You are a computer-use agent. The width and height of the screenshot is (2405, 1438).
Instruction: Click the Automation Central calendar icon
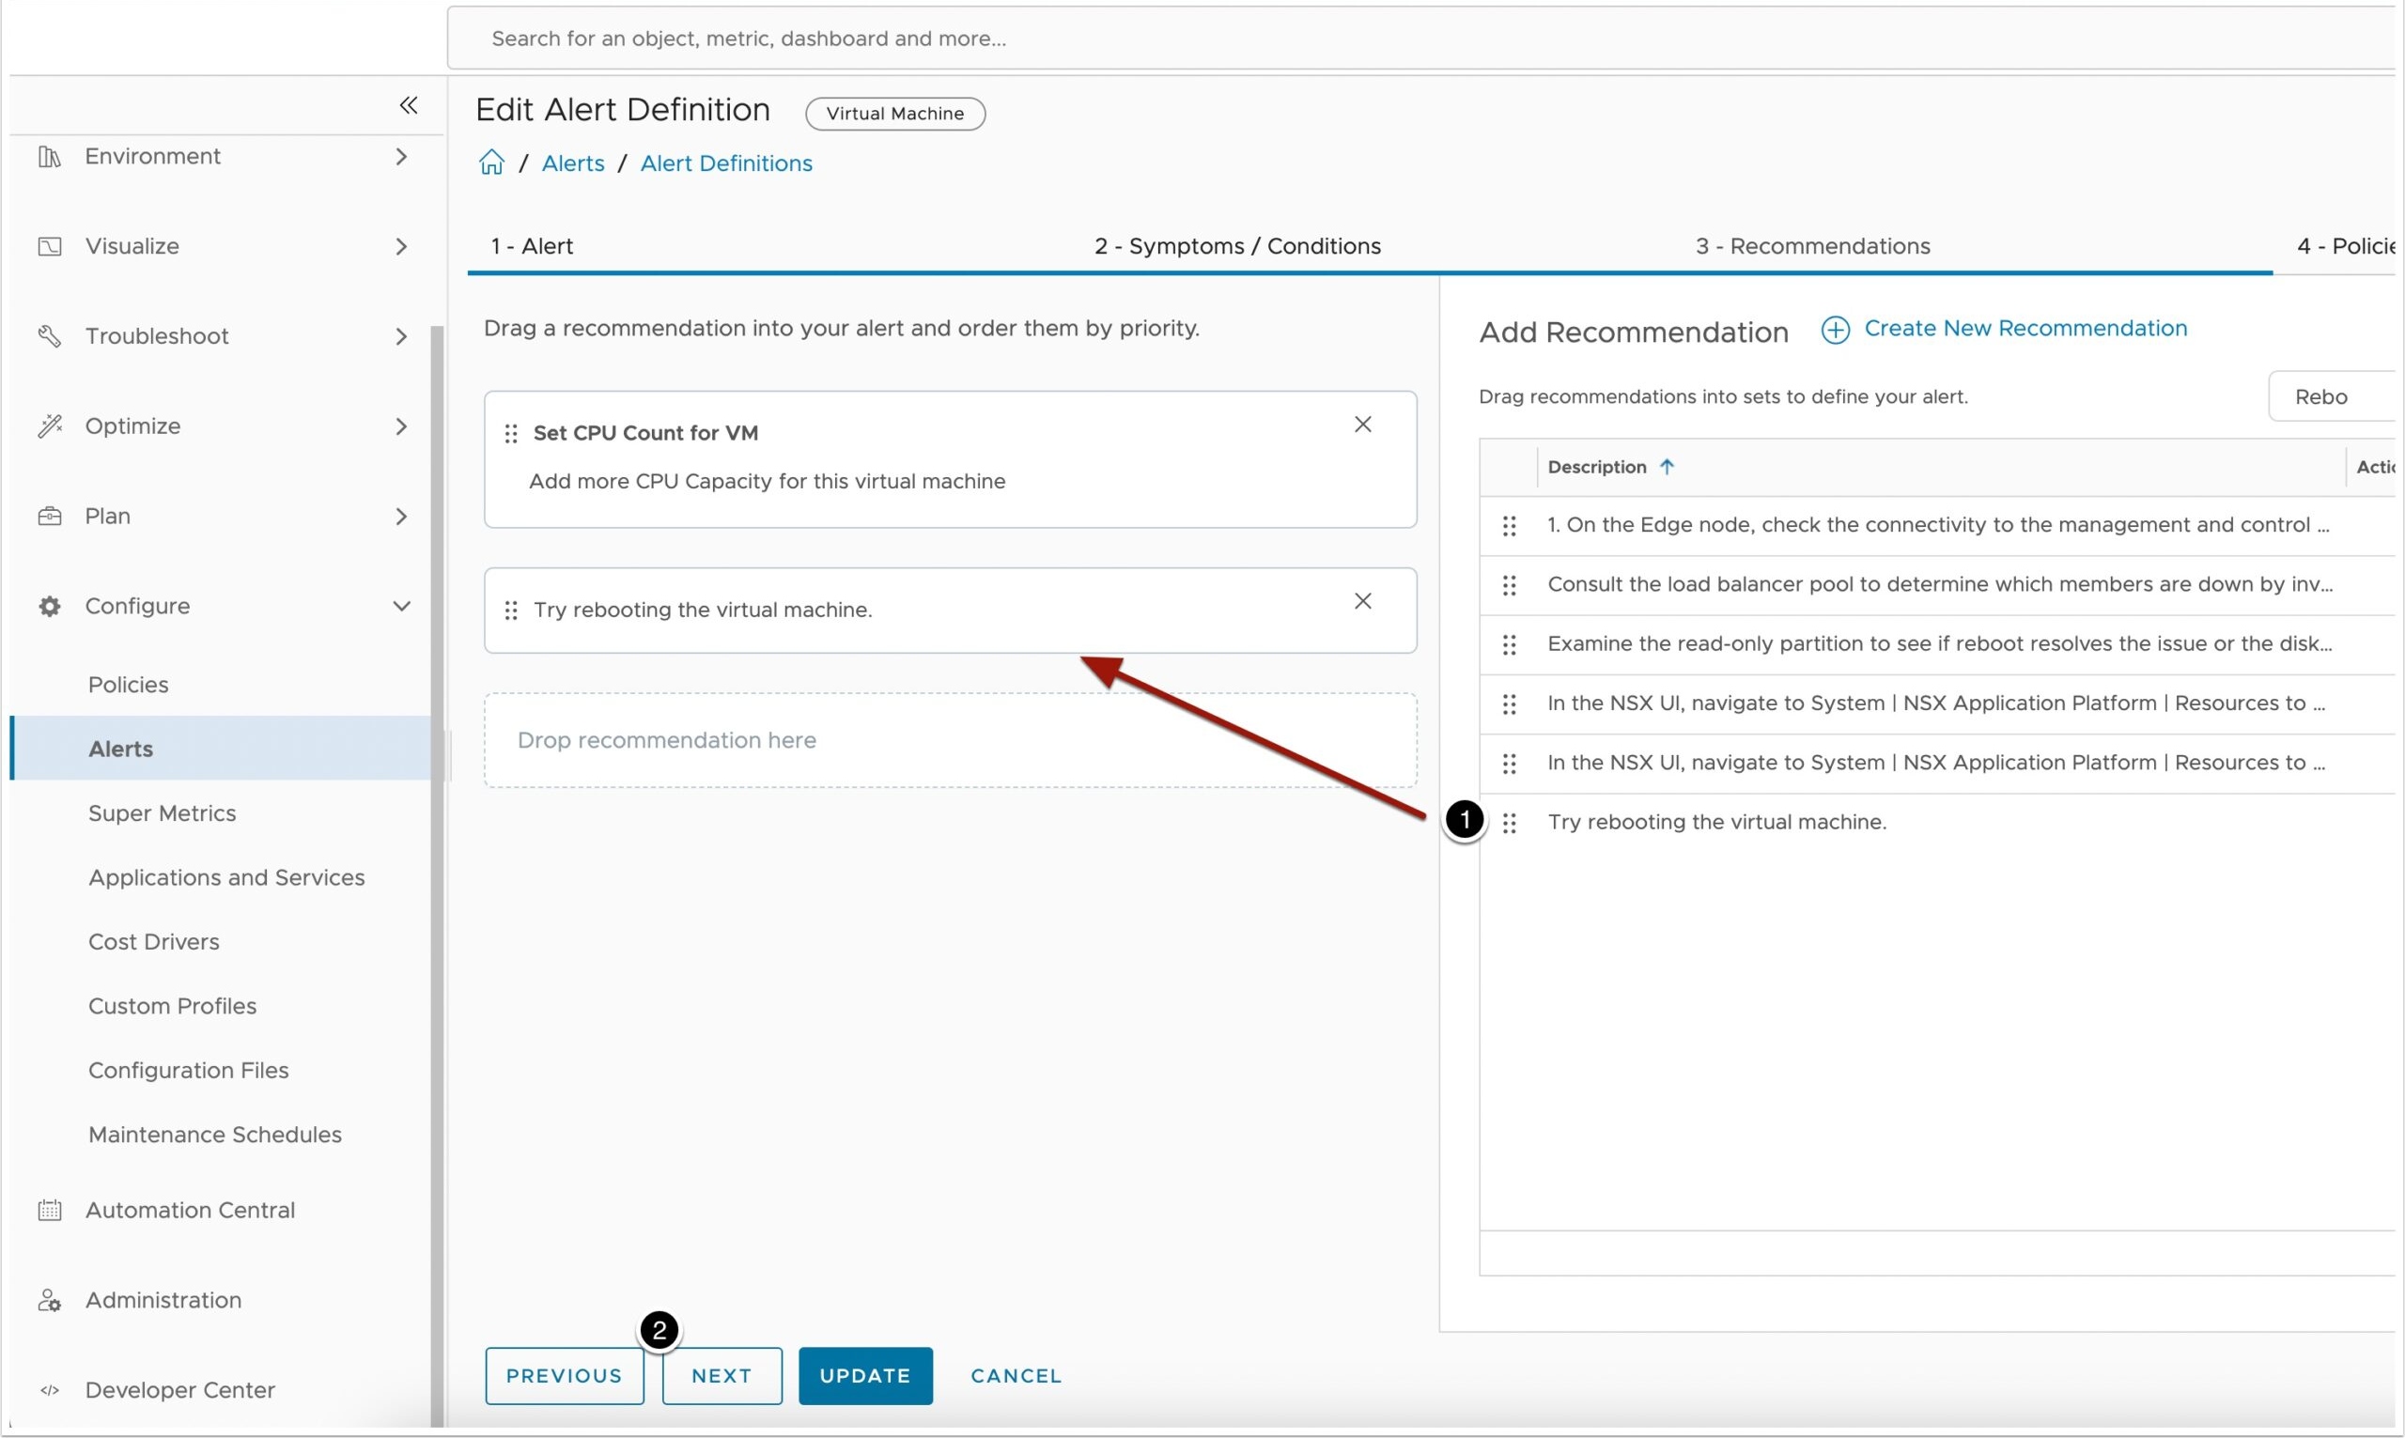tap(50, 1211)
